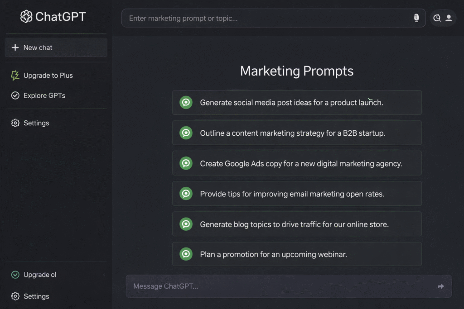Click the green icon beside the social media prompt
The height and width of the screenshot is (309, 464).
pyautogui.click(x=186, y=102)
